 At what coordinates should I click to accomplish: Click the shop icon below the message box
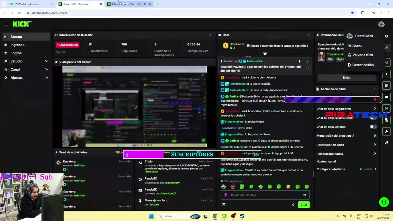pos(224,205)
